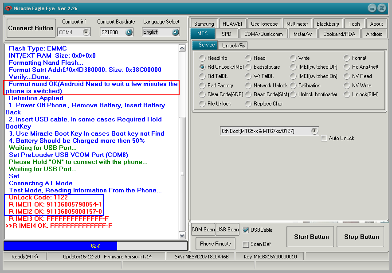Click the Miracle Eagle Eye app icon
Viewport: 392px width, 273px height.
pos(8,8)
